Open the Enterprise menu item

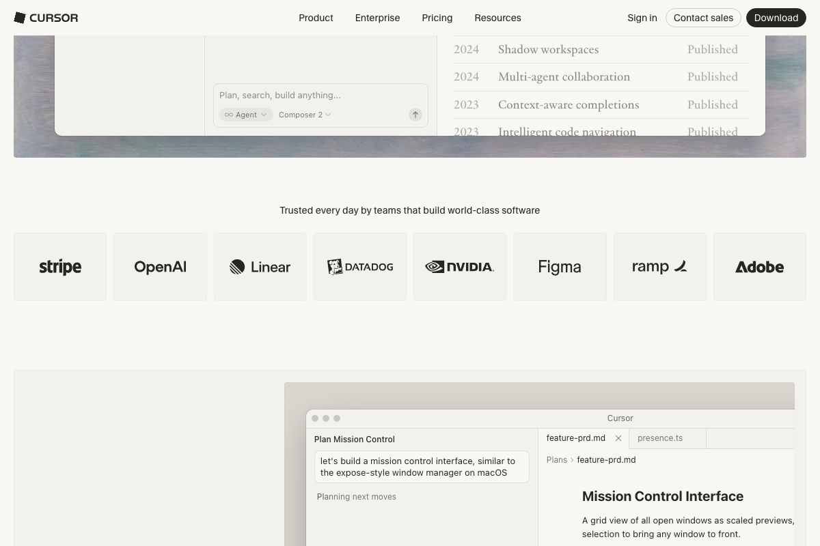click(x=377, y=18)
